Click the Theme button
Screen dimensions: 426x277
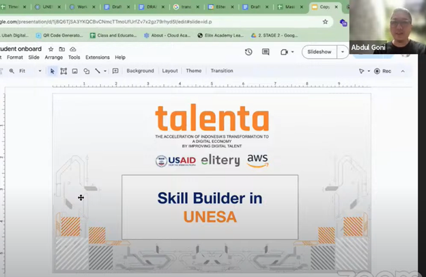tap(194, 70)
